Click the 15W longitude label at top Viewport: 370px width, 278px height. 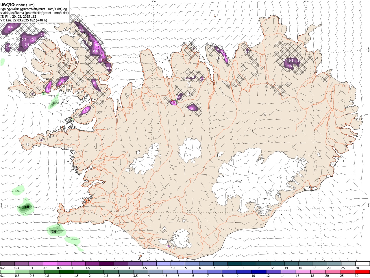[x=306, y=1]
